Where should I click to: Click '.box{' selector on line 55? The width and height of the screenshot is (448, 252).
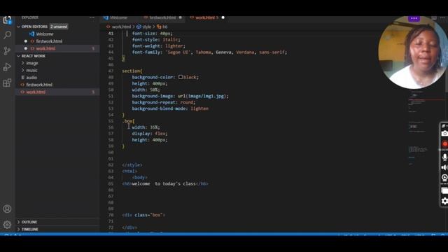[x=128, y=121]
